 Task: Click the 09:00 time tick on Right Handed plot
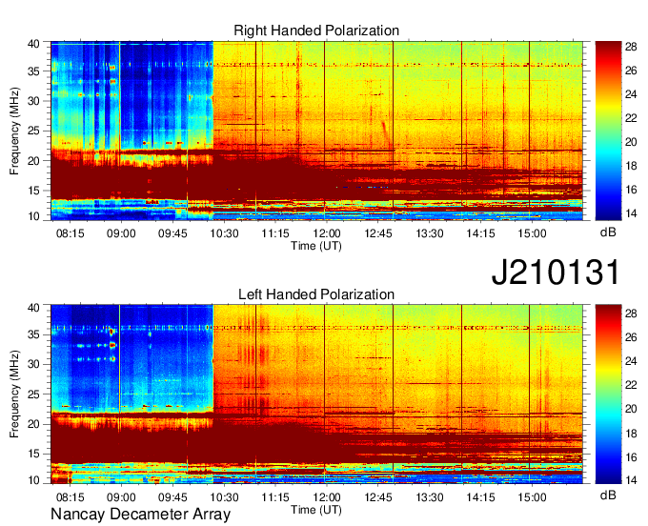tap(121, 233)
